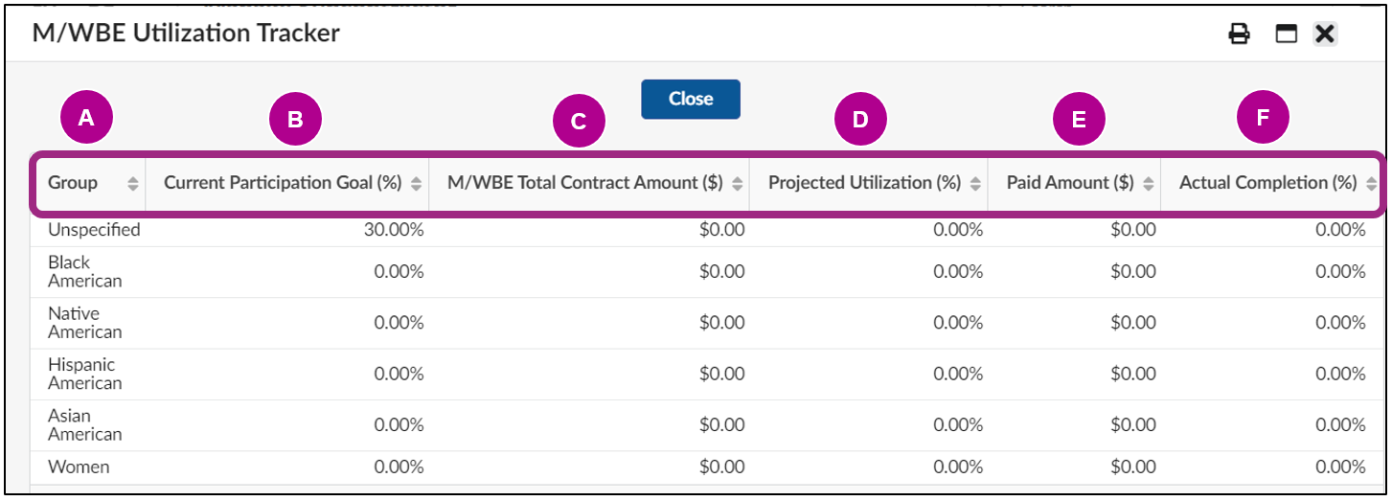Screen dimensions: 1392x501
Task: Select the Women group row
Action: pos(79,467)
